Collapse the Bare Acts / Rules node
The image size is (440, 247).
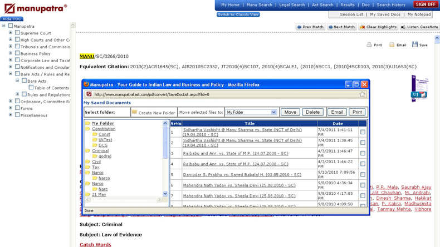[11, 74]
